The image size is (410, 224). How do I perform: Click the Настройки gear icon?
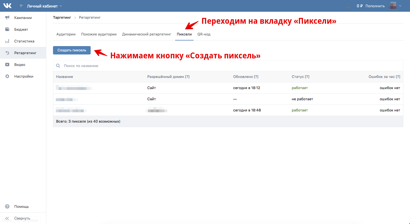click(7, 76)
